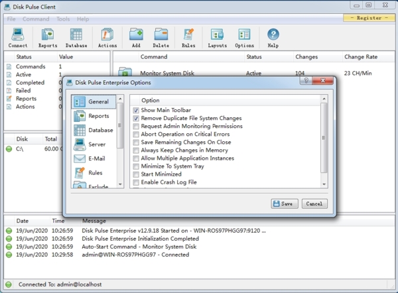Click the options list's down scroll arrow
The width and height of the screenshot is (398, 293).
(x=324, y=184)
